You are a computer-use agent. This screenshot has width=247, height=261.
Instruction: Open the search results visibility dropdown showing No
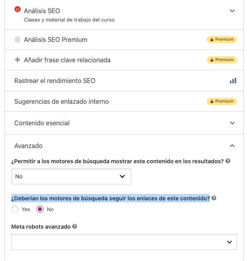coord(71,176)
